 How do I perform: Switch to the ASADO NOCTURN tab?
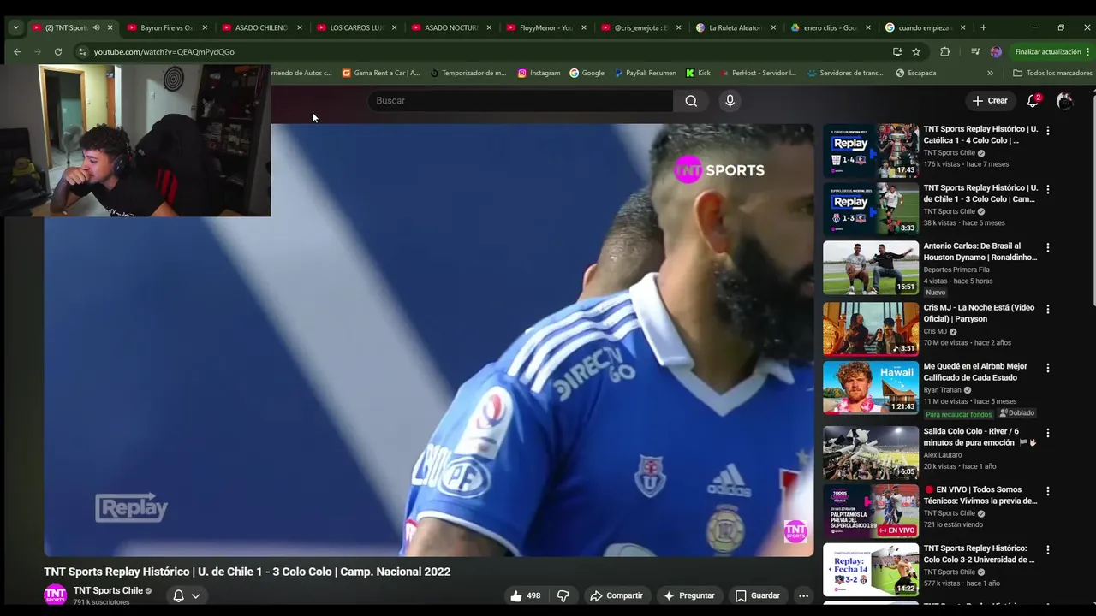click(452, 27)
